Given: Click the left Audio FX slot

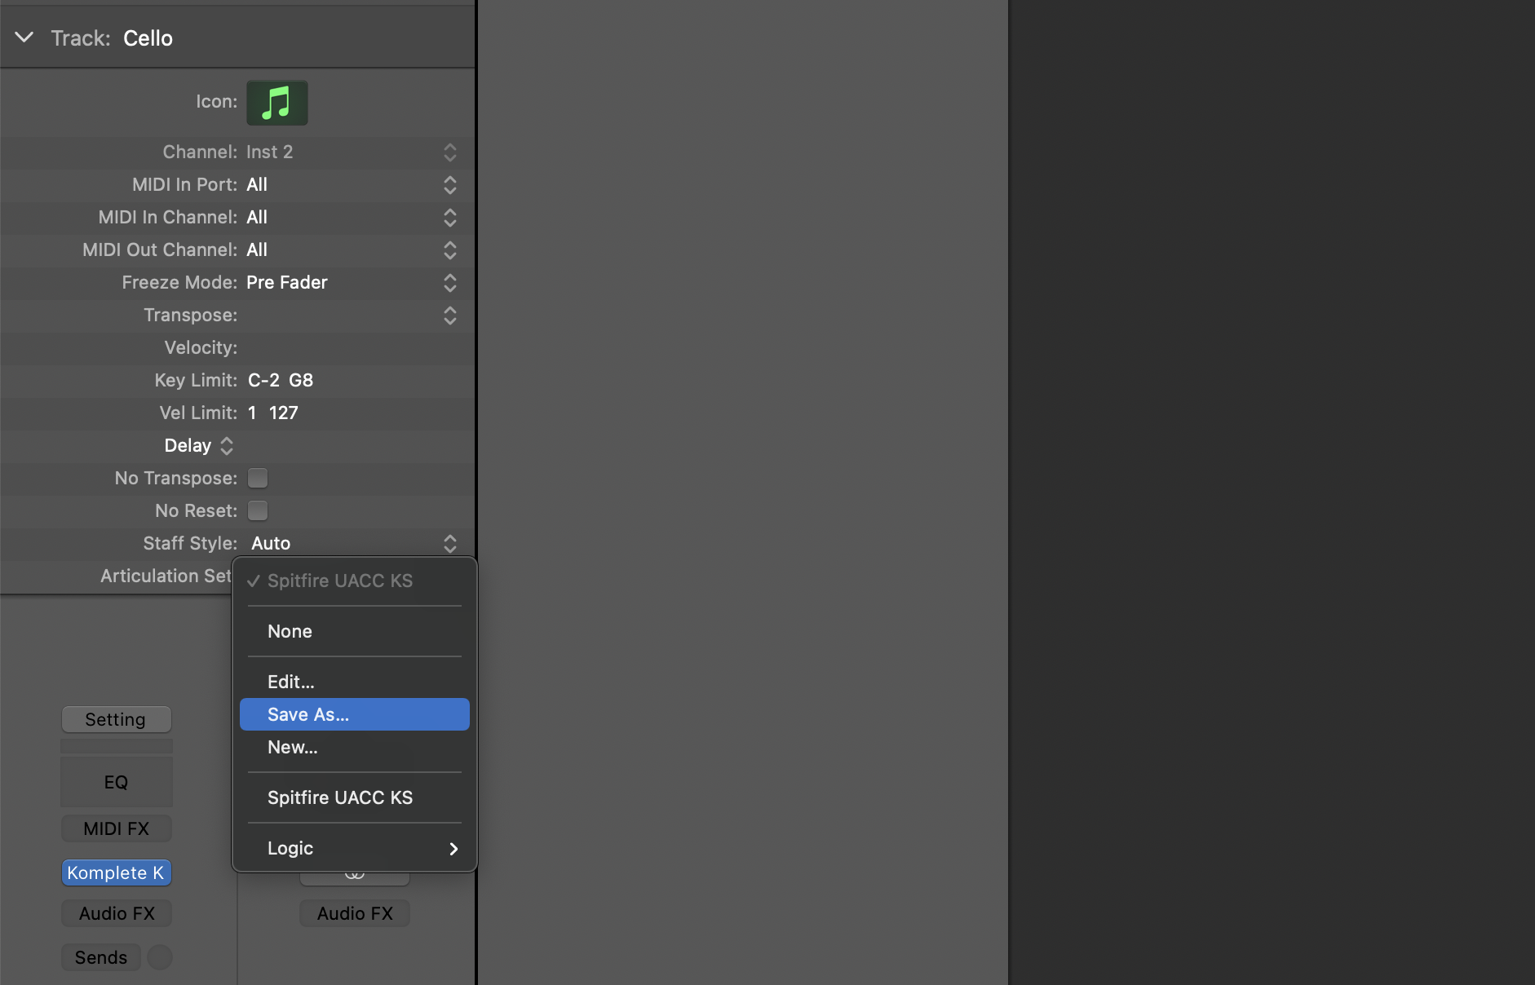Looking at the screenshot, I should click(116, 913).
